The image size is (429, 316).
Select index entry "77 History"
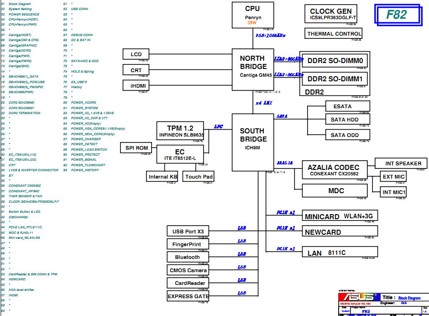(x=73, y=87)
